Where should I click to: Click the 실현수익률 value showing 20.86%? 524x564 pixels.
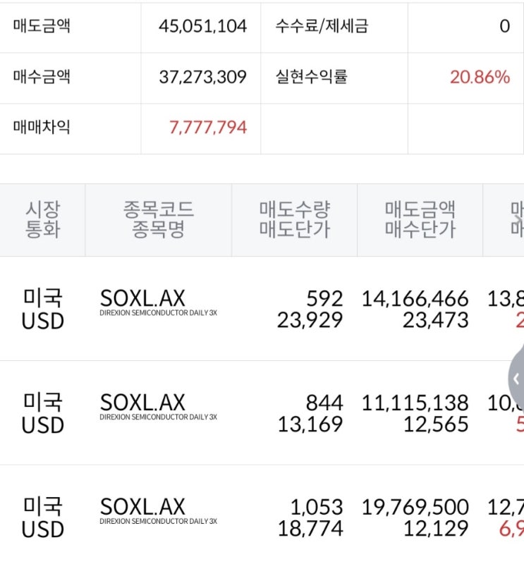[x=480, y=77]
